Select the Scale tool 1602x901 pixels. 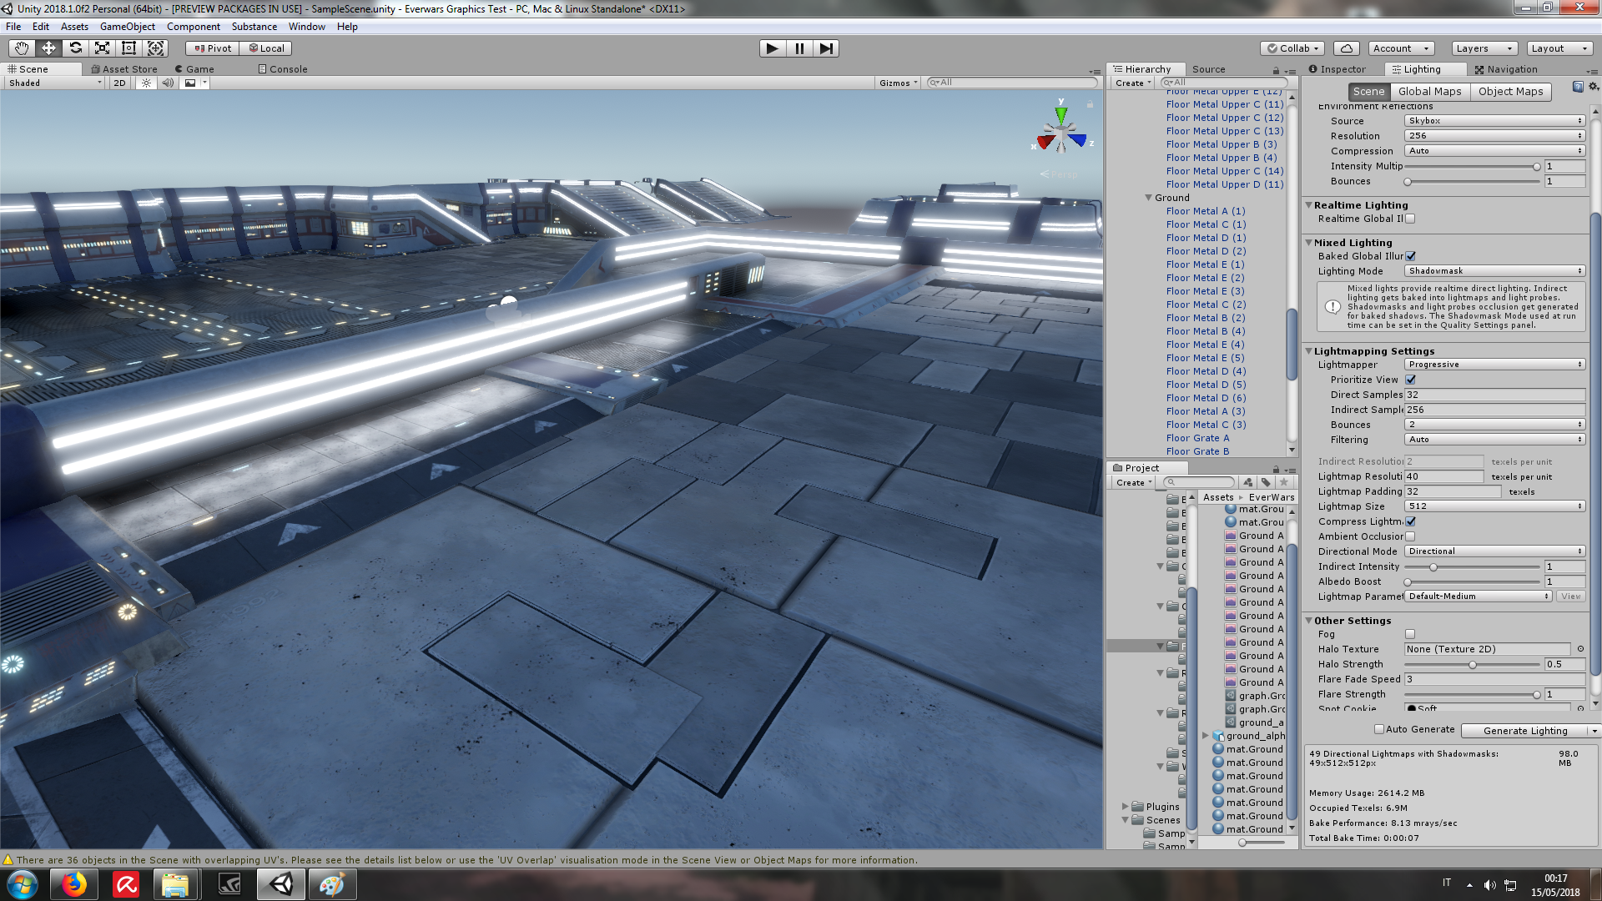tap(102, 48)
